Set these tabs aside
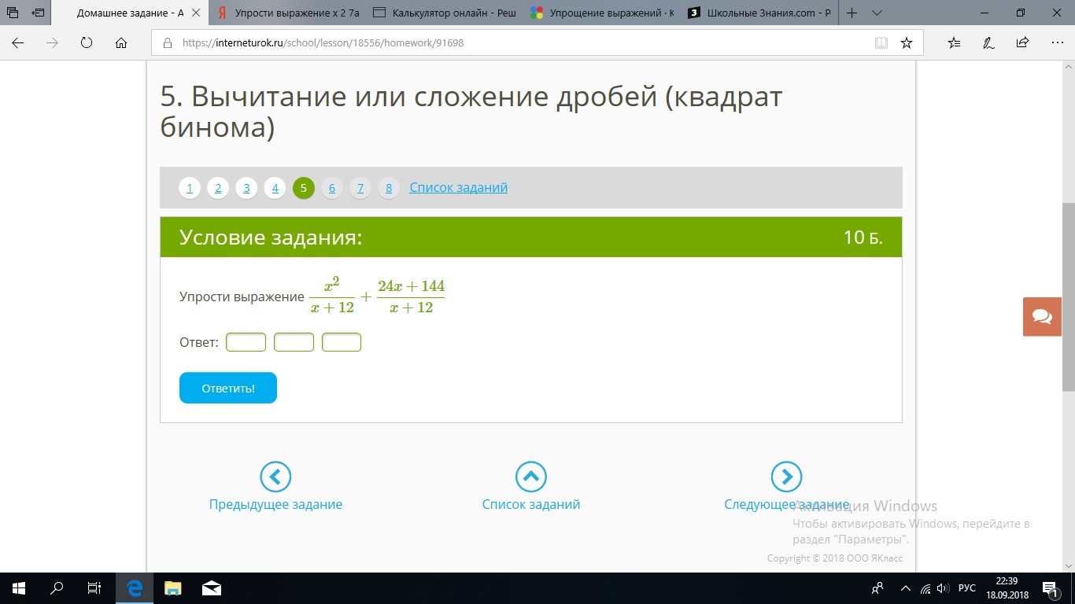 [x=37, y=13]
